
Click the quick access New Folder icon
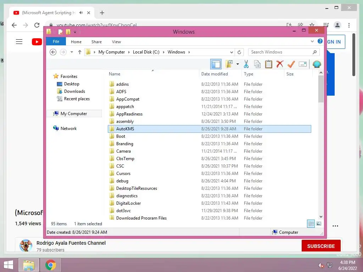[68, 32]
